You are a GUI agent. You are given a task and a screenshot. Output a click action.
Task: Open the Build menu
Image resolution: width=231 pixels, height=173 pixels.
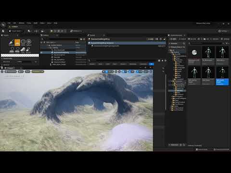point(36,23)
